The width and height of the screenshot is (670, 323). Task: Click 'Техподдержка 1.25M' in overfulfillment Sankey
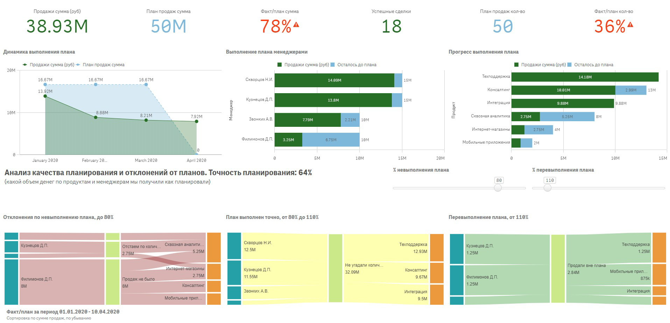[659, 248]
